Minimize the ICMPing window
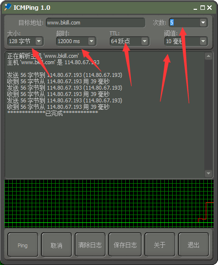 click(x=195, y=8)
